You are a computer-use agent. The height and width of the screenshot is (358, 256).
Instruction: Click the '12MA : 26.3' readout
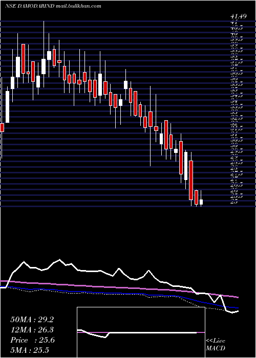point(32,329)
